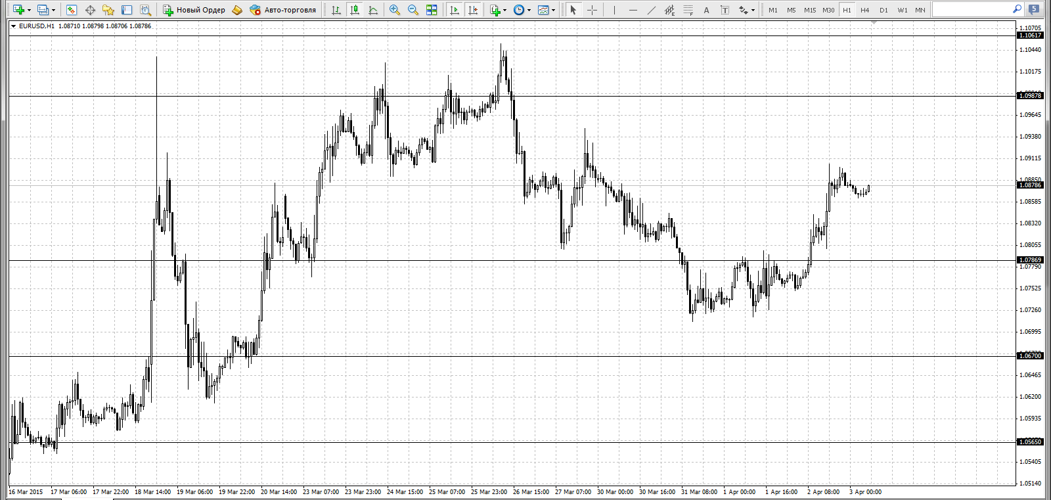Zoom out of the chart
The image size is (1051, 500).
413,10
